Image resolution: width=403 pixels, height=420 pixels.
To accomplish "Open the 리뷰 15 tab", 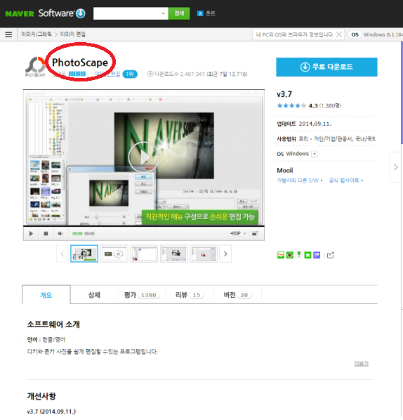I will click(190, 295).
